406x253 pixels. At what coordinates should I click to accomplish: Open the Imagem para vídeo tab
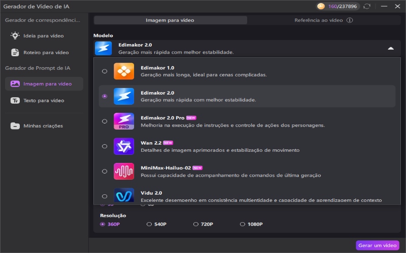pos(170,21)
